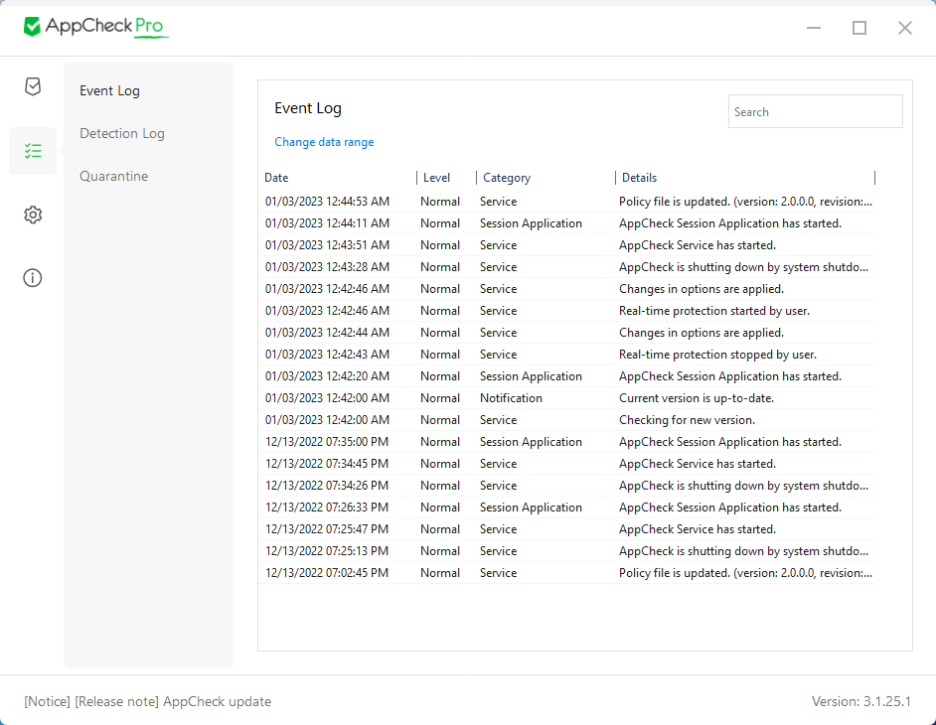Open the Quarantine tab
This screenshot has width=936, height=725.
(x=114, y=177)
